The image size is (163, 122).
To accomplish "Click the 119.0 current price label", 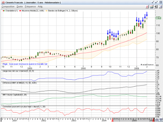I will coord(159,18).
